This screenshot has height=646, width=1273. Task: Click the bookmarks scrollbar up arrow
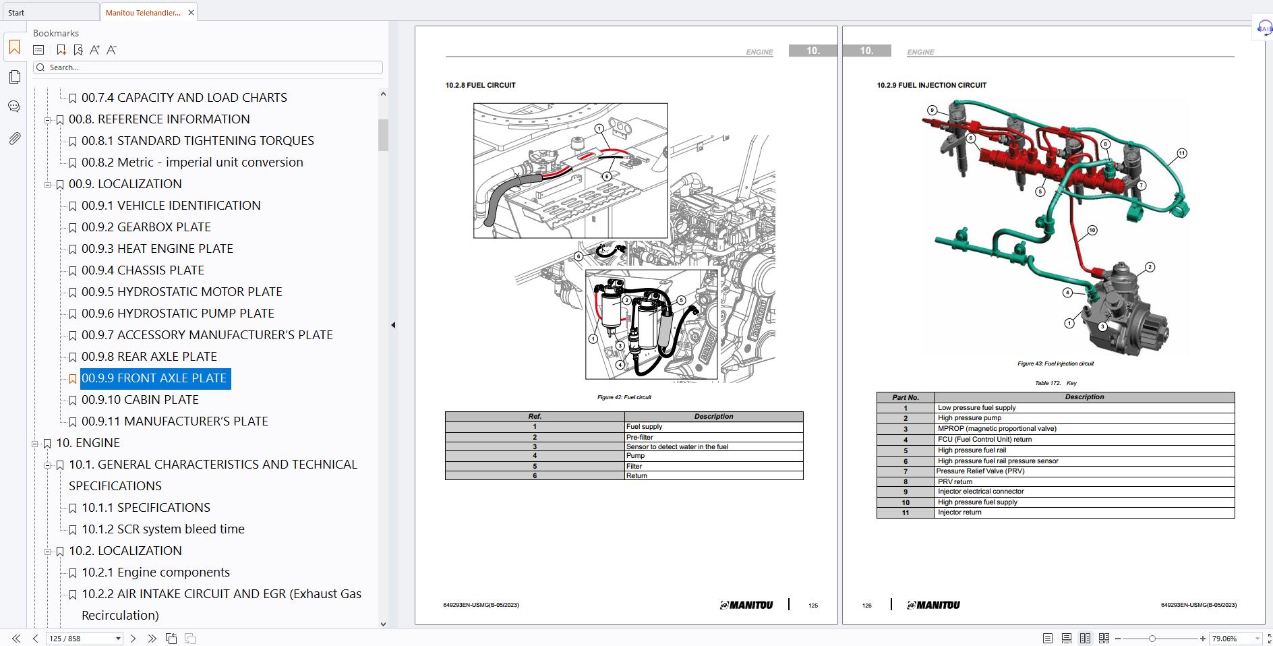tap(383, 94)
